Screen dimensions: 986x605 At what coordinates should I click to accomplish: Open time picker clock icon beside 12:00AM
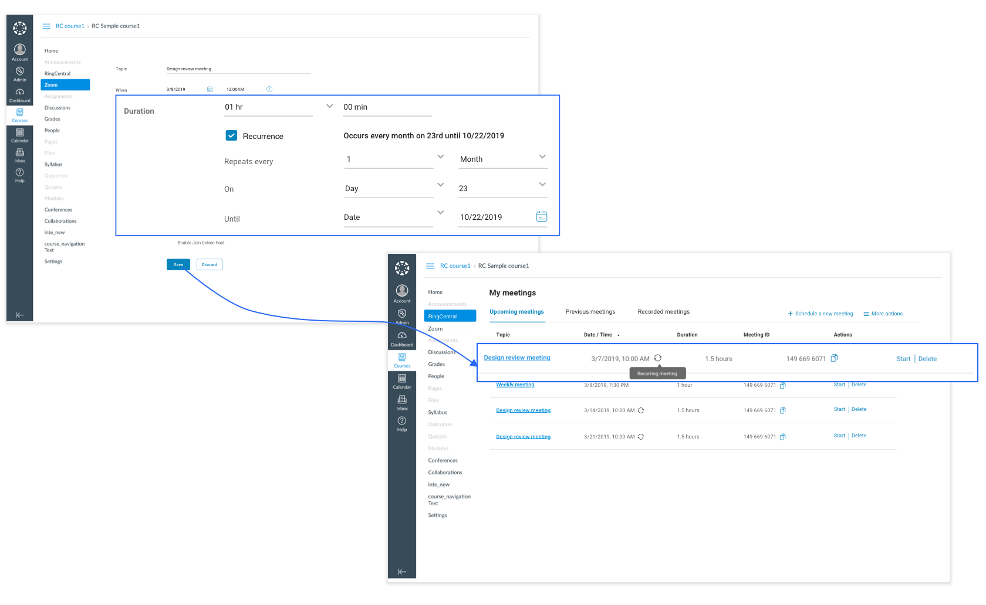(x=269, y=89)
